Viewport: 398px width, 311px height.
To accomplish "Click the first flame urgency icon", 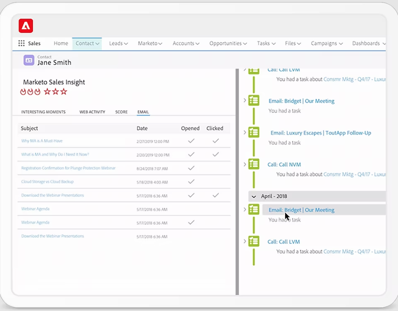I will tap(23, 92).
